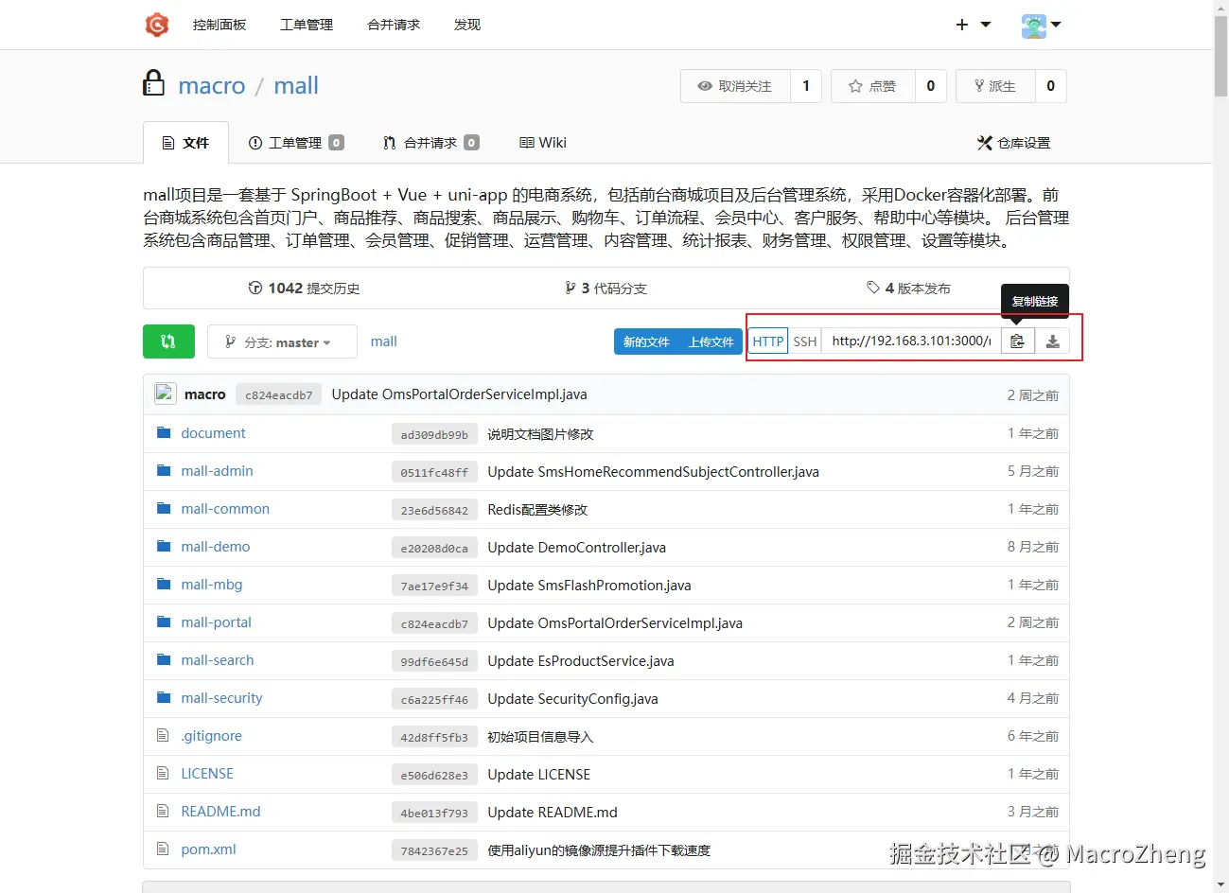
Task: Click the clone URL input field
Action: click(912, 341)
